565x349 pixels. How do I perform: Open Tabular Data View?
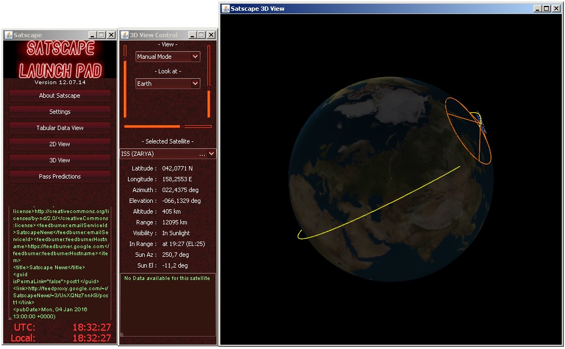pyautogui.click(x=60, y=128)
